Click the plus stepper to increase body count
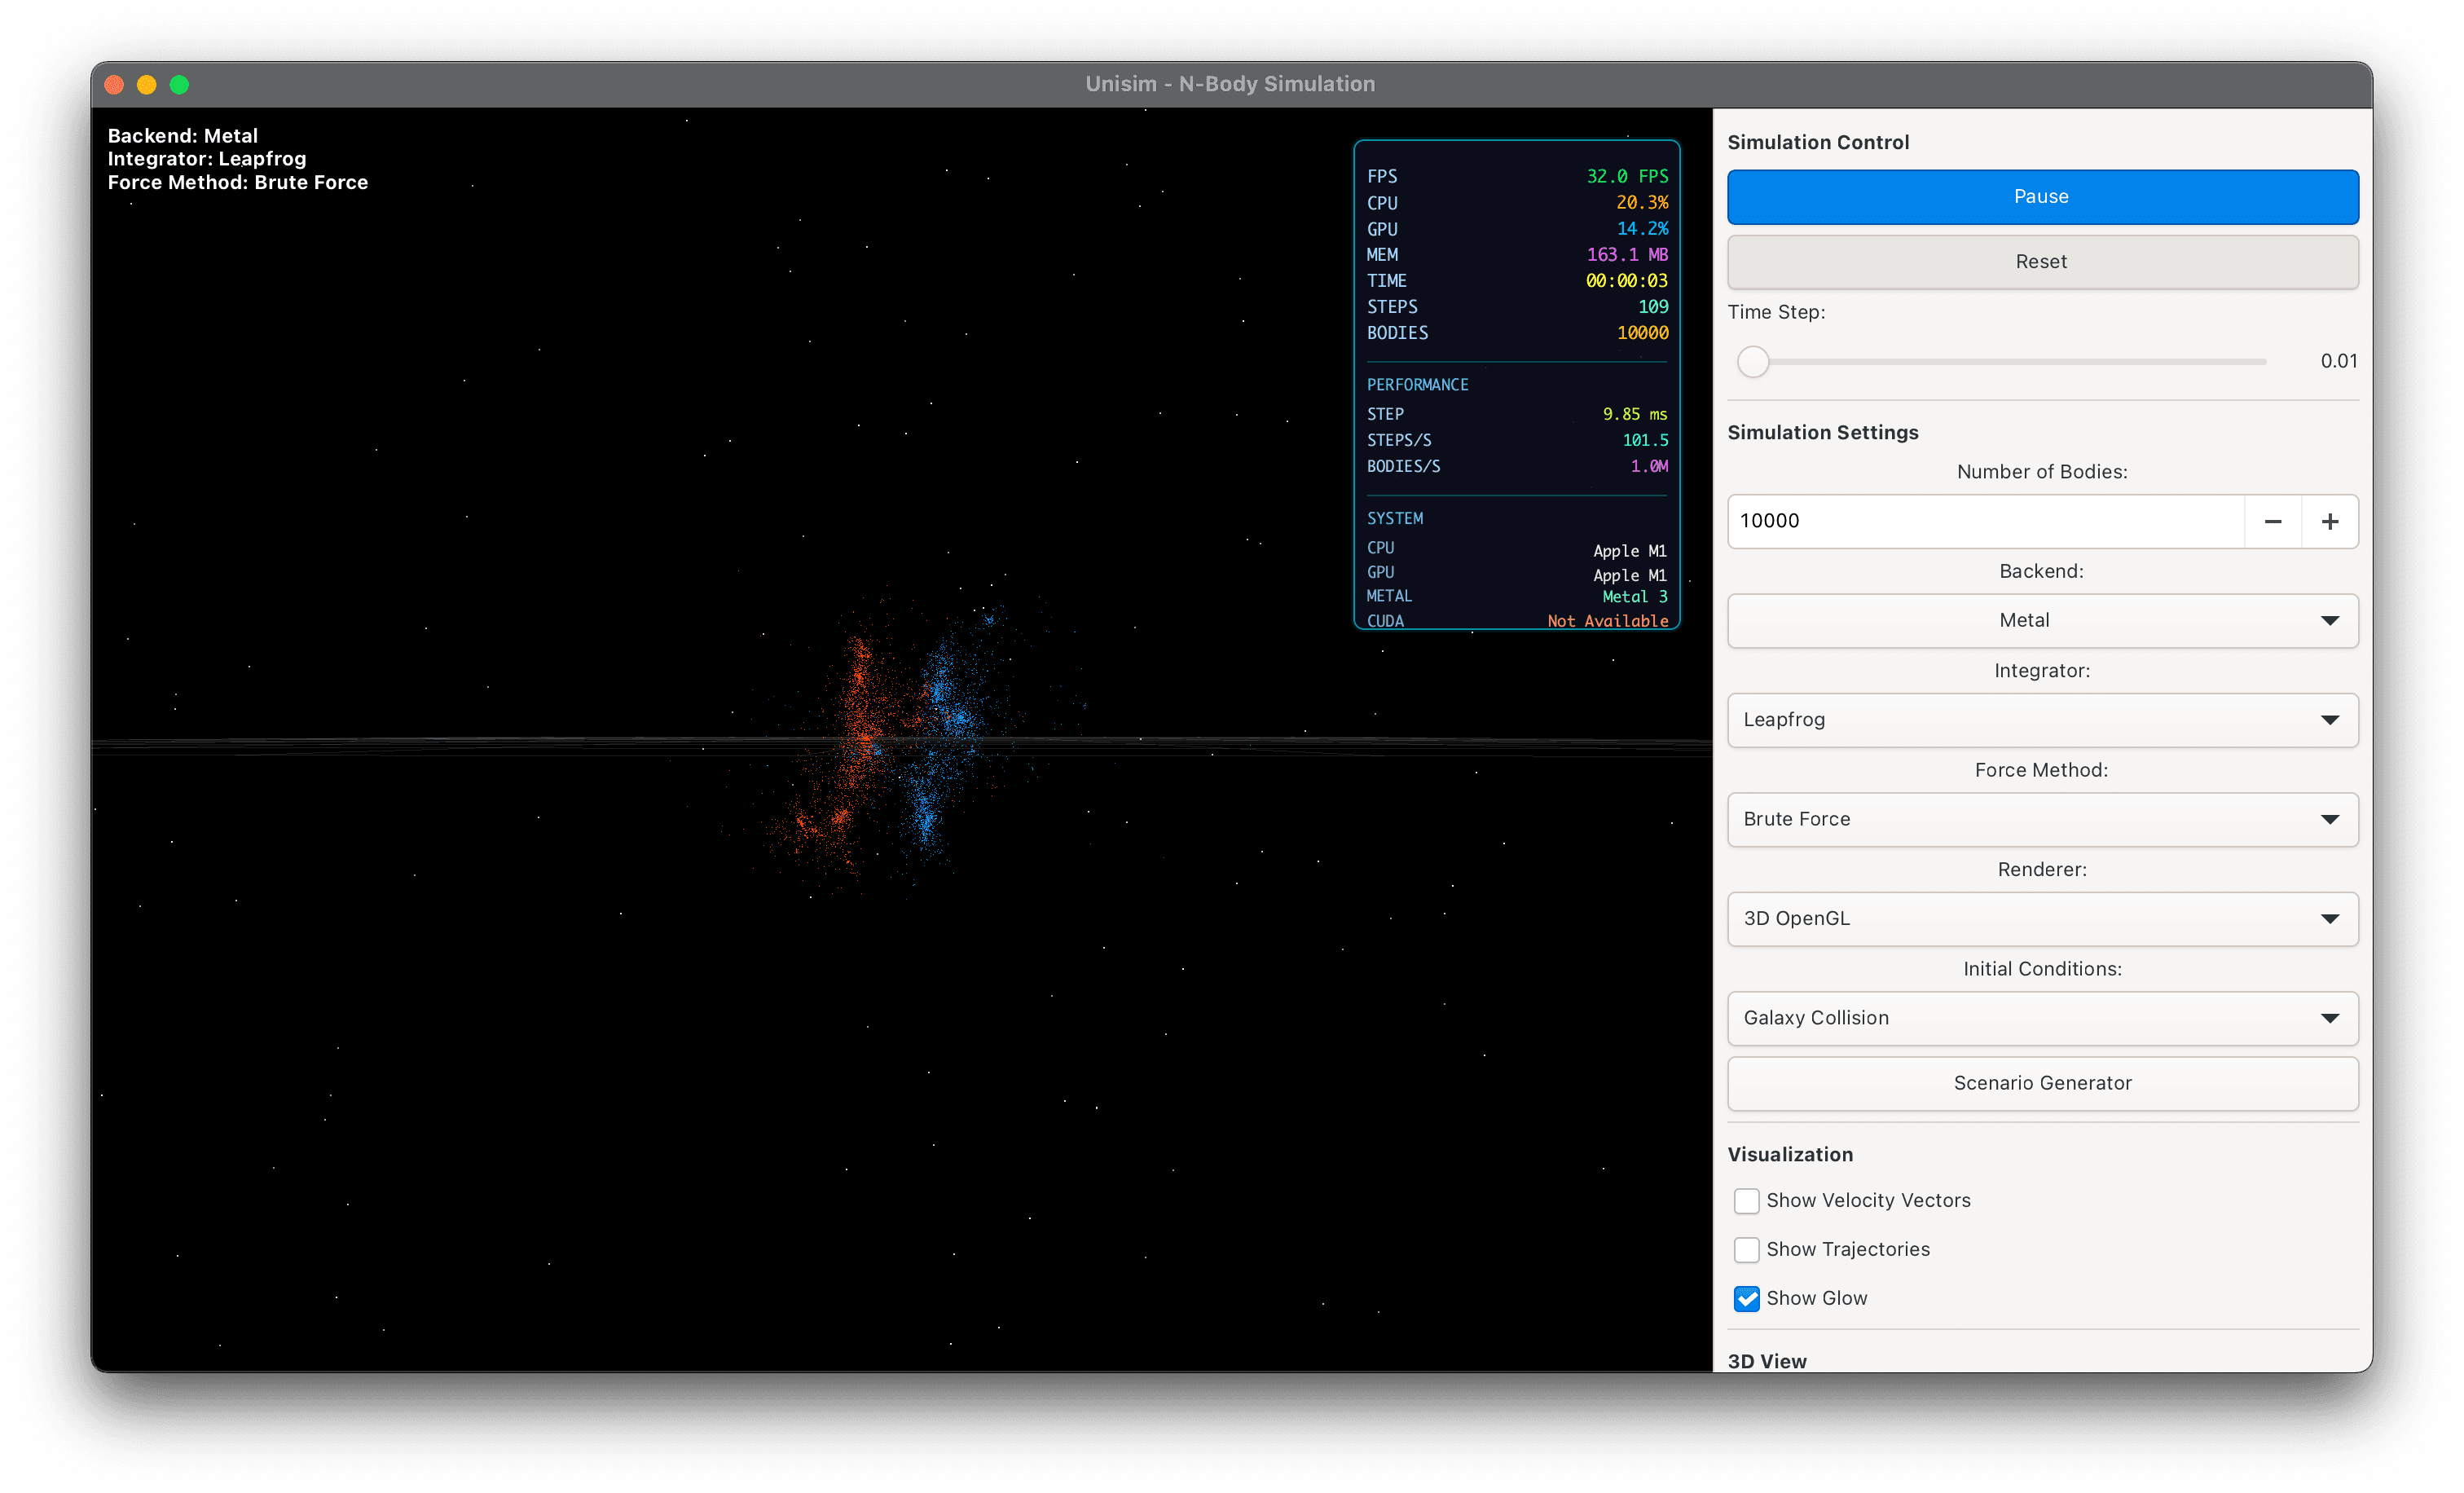This screenshot has height=1493, width=2464. point(2331,521)
